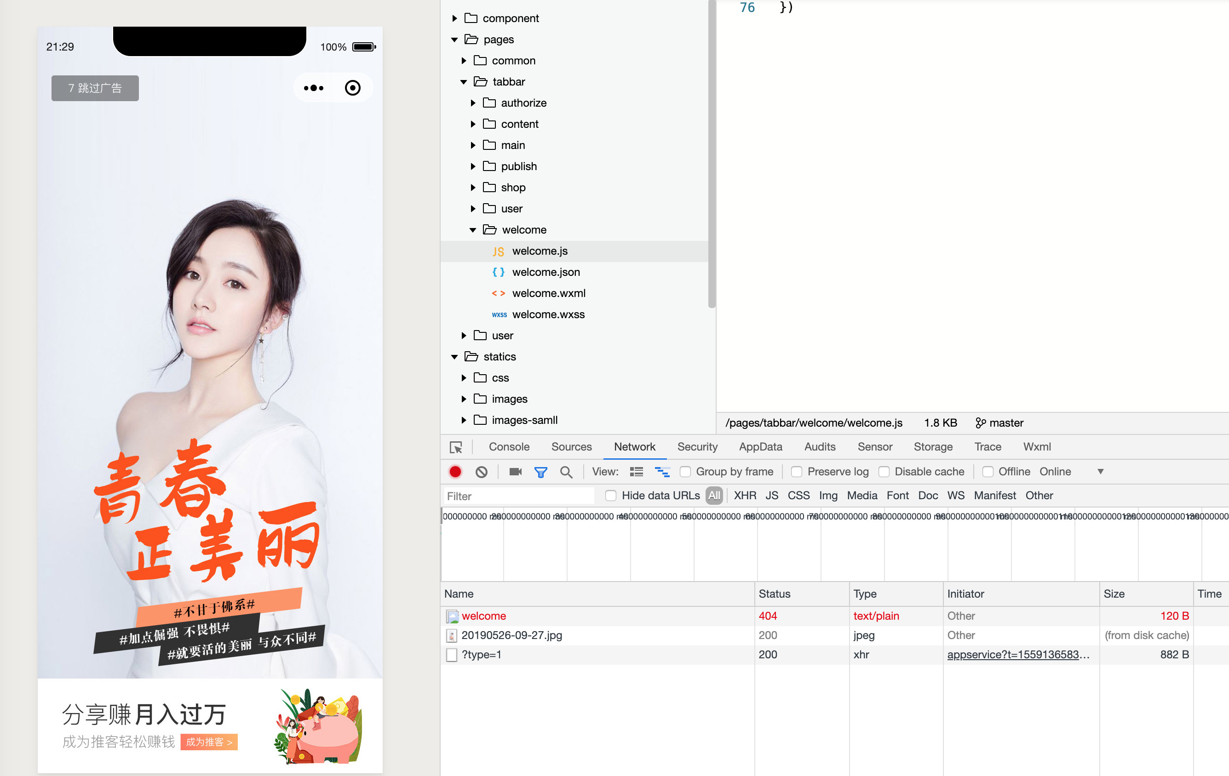Click the inspect element selector icon
The image size is (1229, 776).
coord(456,447)
